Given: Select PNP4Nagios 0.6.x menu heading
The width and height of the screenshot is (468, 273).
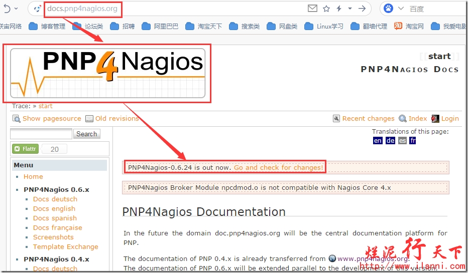Looking at the screenshot, I should click(56, 190).
